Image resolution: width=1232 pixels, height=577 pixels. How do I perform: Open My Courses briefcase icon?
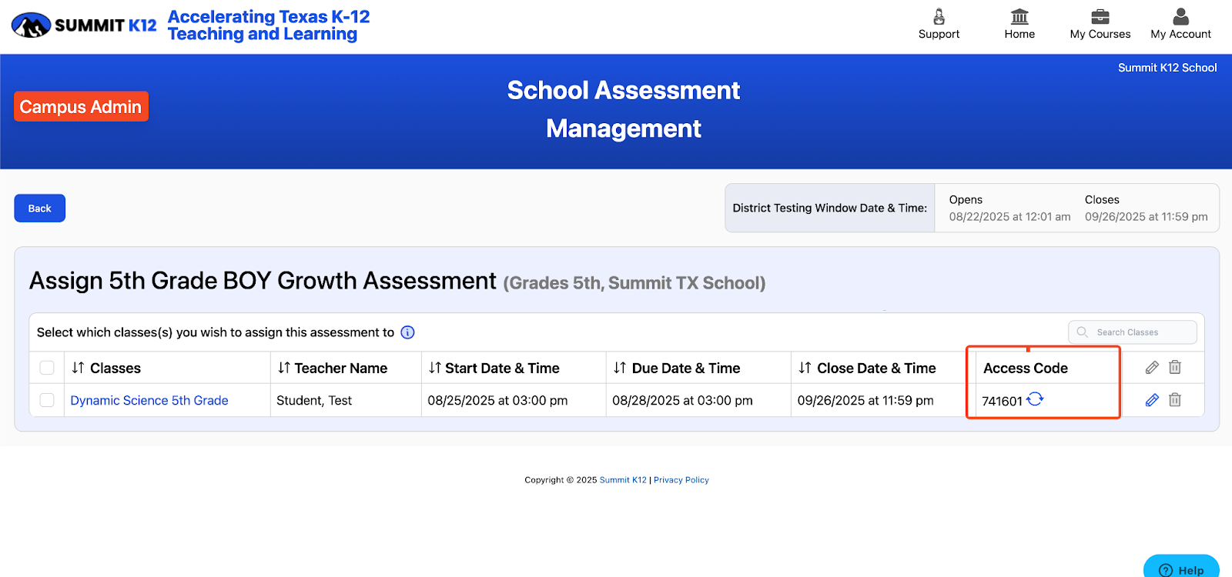click(1100, 16)
